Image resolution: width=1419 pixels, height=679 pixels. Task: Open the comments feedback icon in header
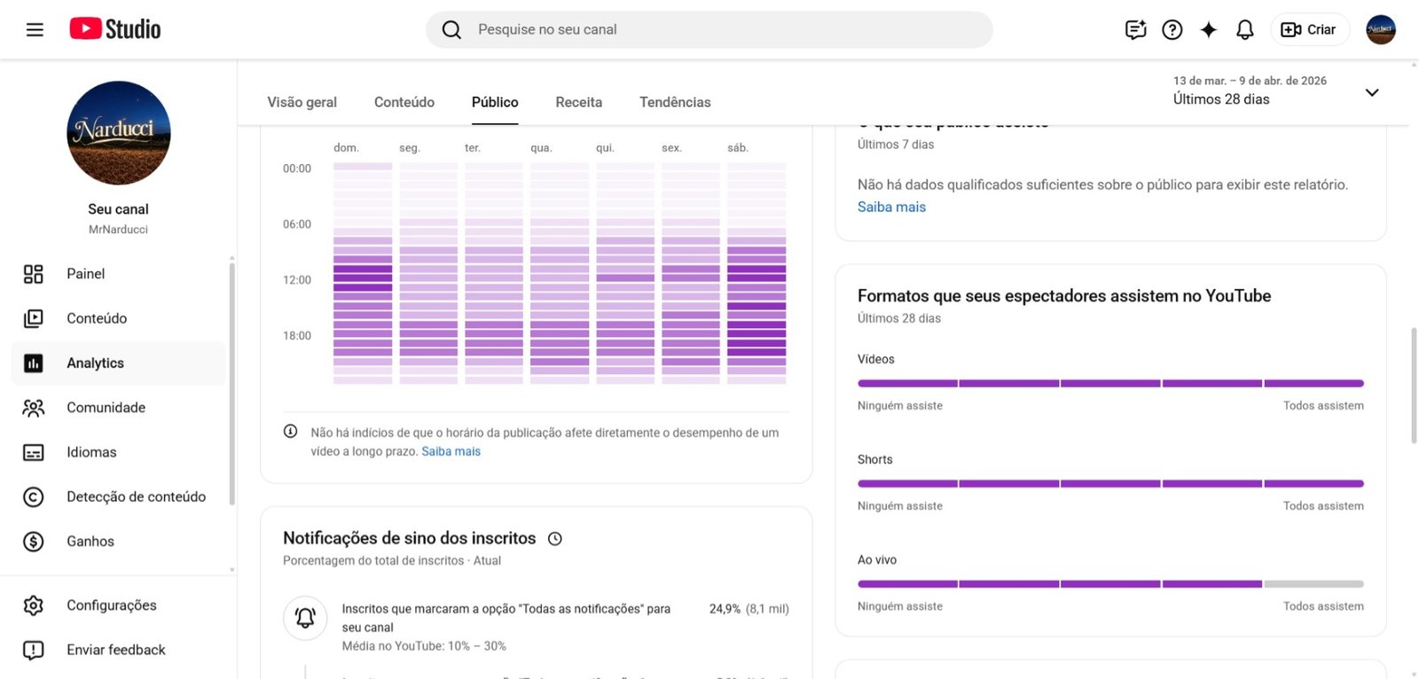click(x=1135, y=29)
